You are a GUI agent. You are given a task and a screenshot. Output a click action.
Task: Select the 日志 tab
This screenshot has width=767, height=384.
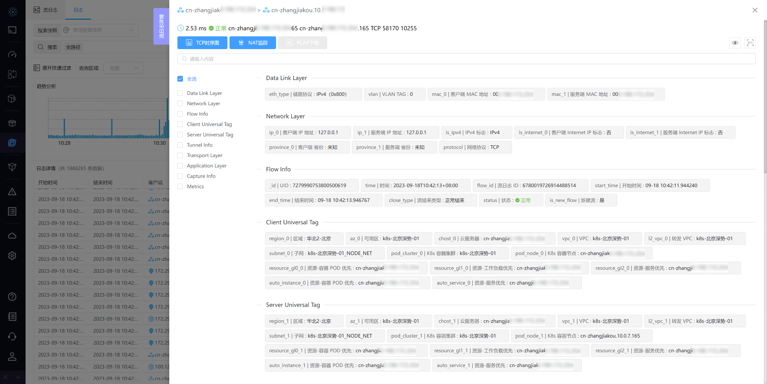point(78,10)
